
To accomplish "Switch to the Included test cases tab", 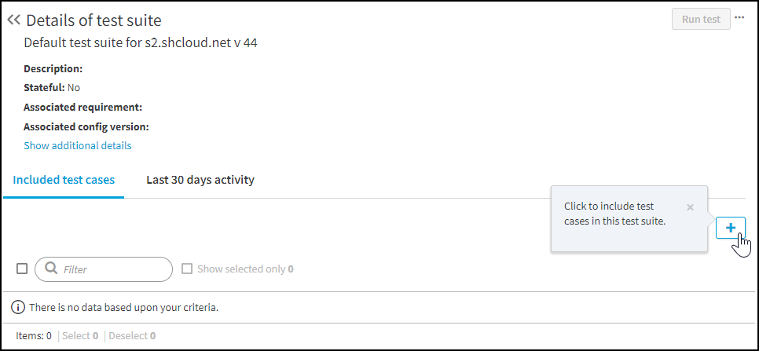I will click(64, 180).
